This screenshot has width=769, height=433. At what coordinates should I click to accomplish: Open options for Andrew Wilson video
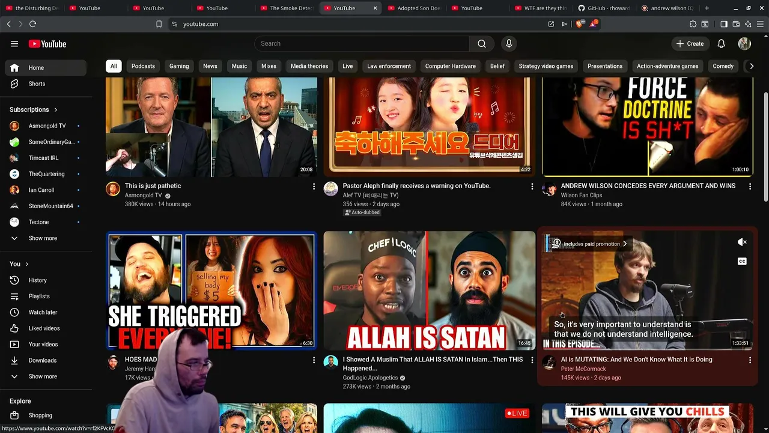(750, 186)
